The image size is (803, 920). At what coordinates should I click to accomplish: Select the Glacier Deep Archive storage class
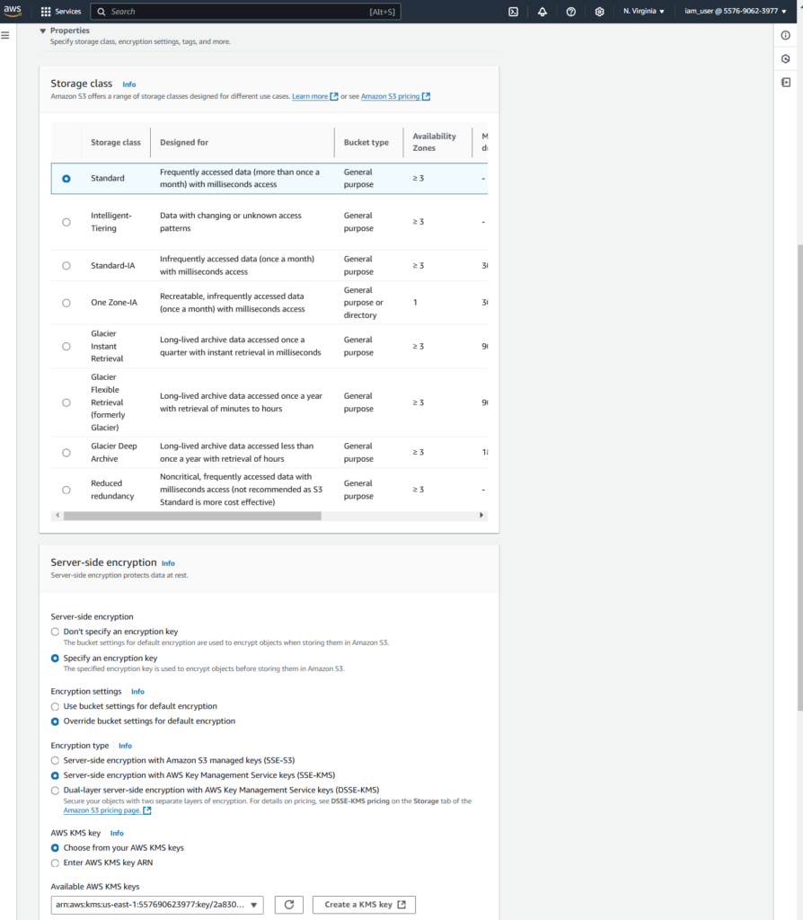[x=66, y=453]
